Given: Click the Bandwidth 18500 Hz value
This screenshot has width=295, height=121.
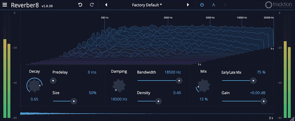Looking at the screenshot, I should (173, 72).
